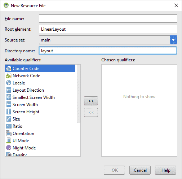
Task: Select Locale text in qualifiers list
Action: point(19,83)
